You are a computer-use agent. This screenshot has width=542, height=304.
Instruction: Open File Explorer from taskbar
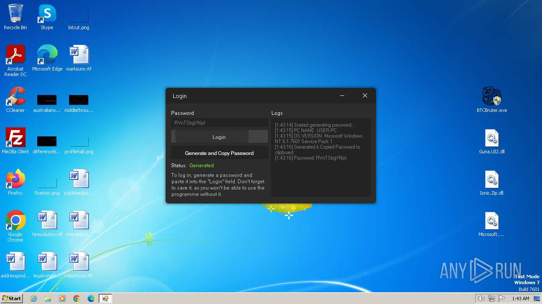(48, 299)
